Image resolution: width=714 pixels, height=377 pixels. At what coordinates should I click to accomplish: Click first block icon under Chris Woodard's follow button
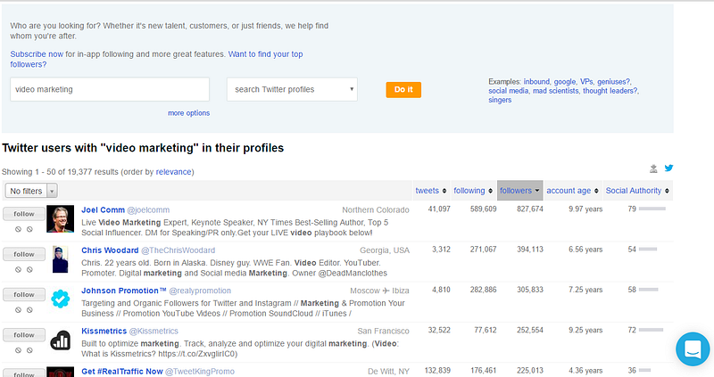click(x=18, y=270)
